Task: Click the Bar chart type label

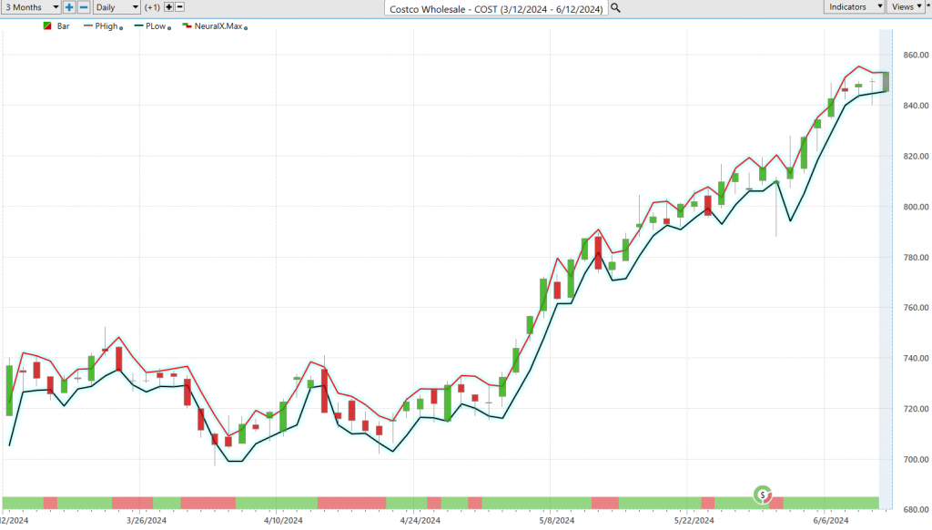Action: 64,26
